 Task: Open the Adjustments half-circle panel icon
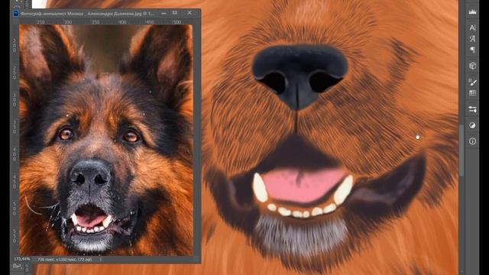[x=472, y=125]
